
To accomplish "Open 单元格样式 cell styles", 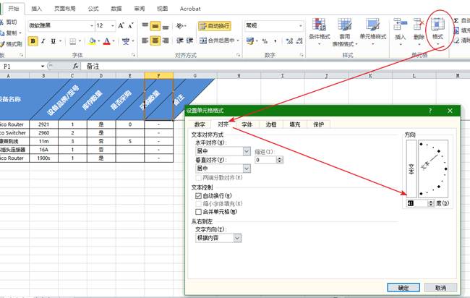I will point(373,32).
